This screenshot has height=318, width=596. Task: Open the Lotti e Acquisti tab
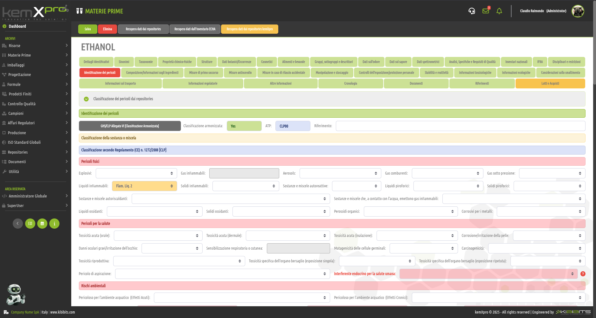(550, 84)
